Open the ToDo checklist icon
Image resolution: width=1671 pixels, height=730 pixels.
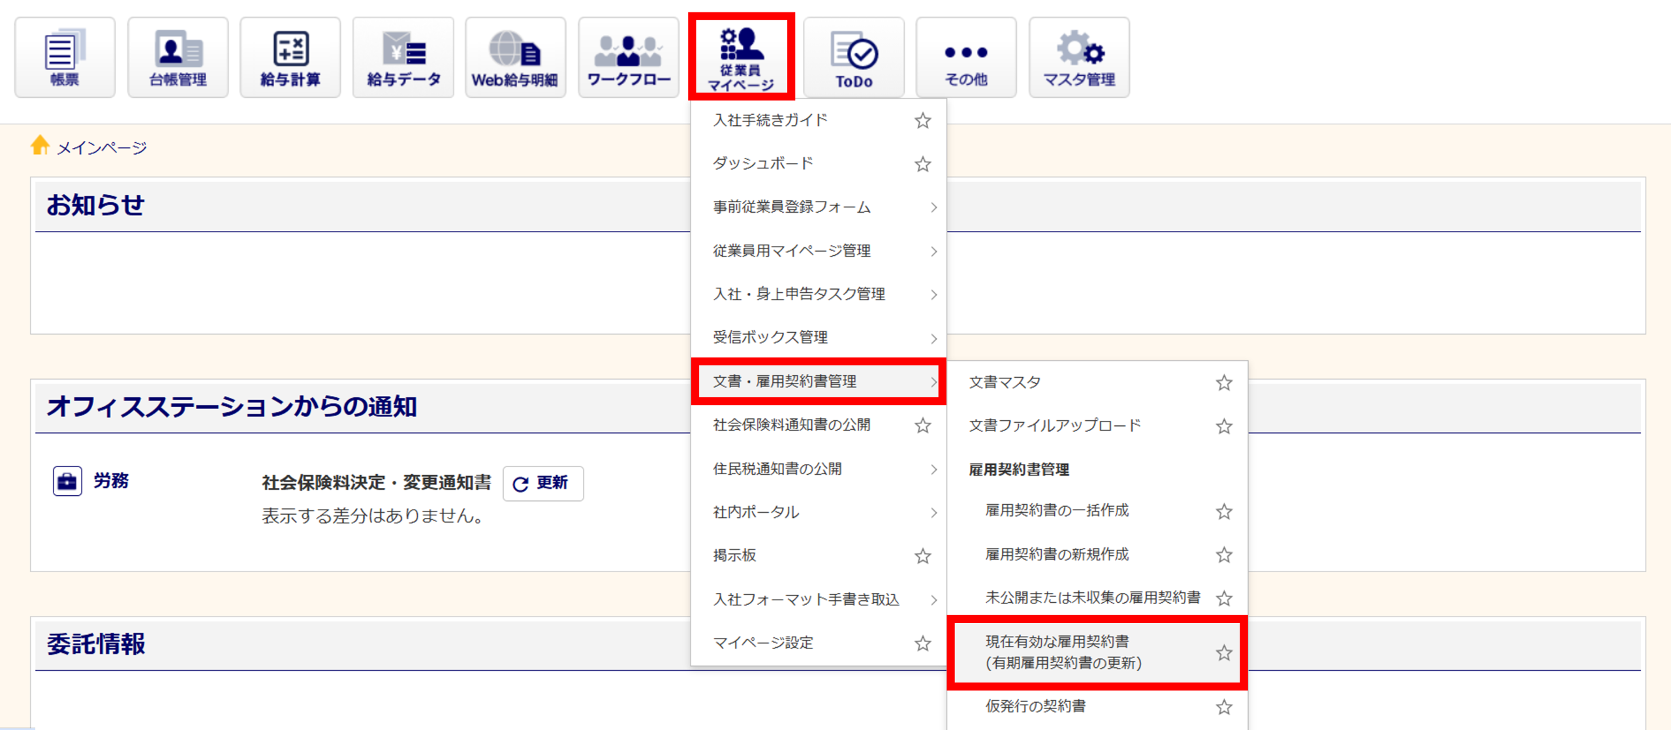pyautogui.click(x=854, y=57)
